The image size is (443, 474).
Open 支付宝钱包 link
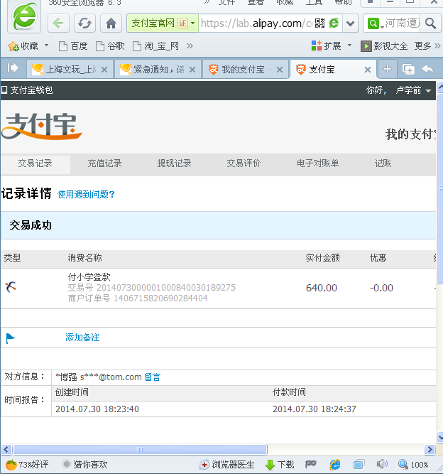27,90
